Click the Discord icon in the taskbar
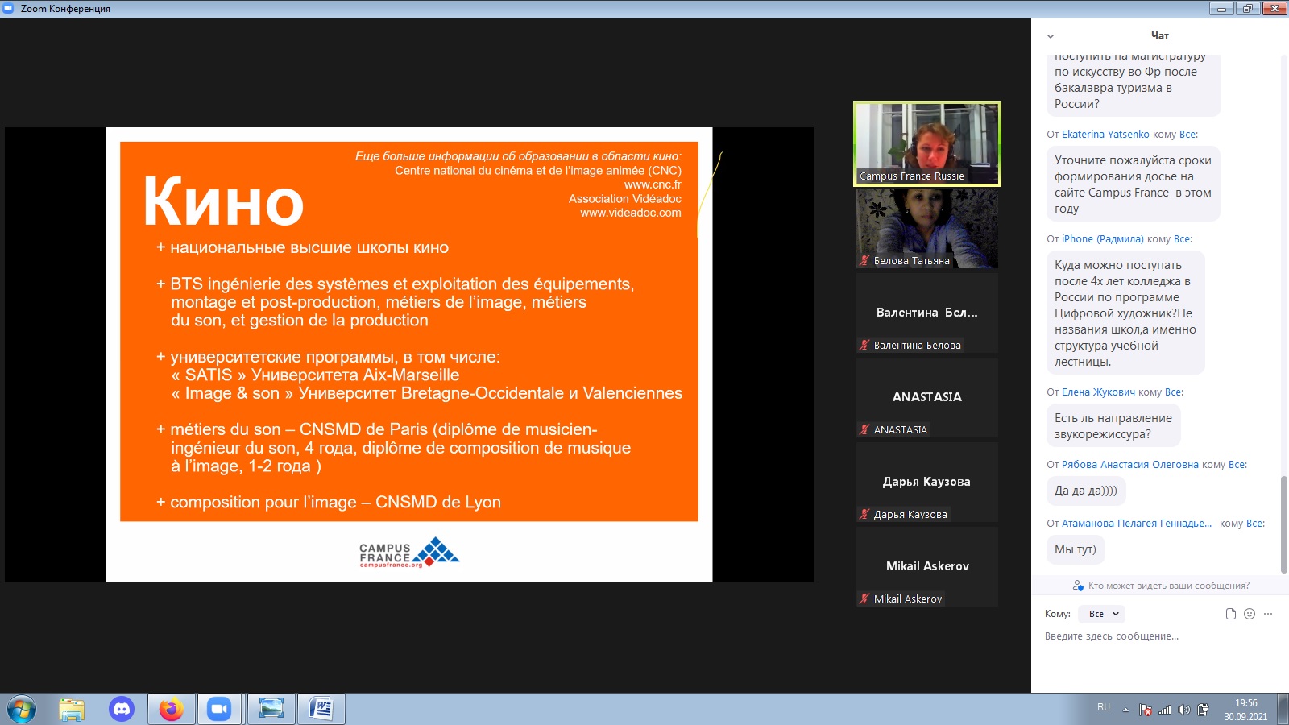The height and width of the screenshot is (725, 1289). click(x=122, y=709)
